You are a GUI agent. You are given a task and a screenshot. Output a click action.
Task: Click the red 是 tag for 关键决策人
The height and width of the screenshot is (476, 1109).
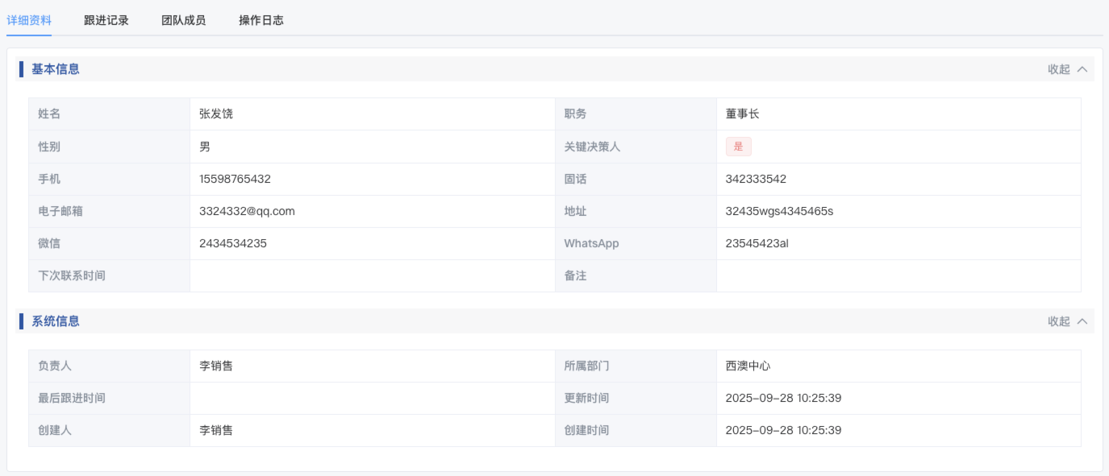click(738, 147)
